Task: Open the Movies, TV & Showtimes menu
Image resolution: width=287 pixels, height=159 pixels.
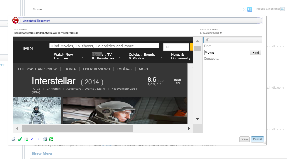Action: pyautogui.click(x=103, y=56)
